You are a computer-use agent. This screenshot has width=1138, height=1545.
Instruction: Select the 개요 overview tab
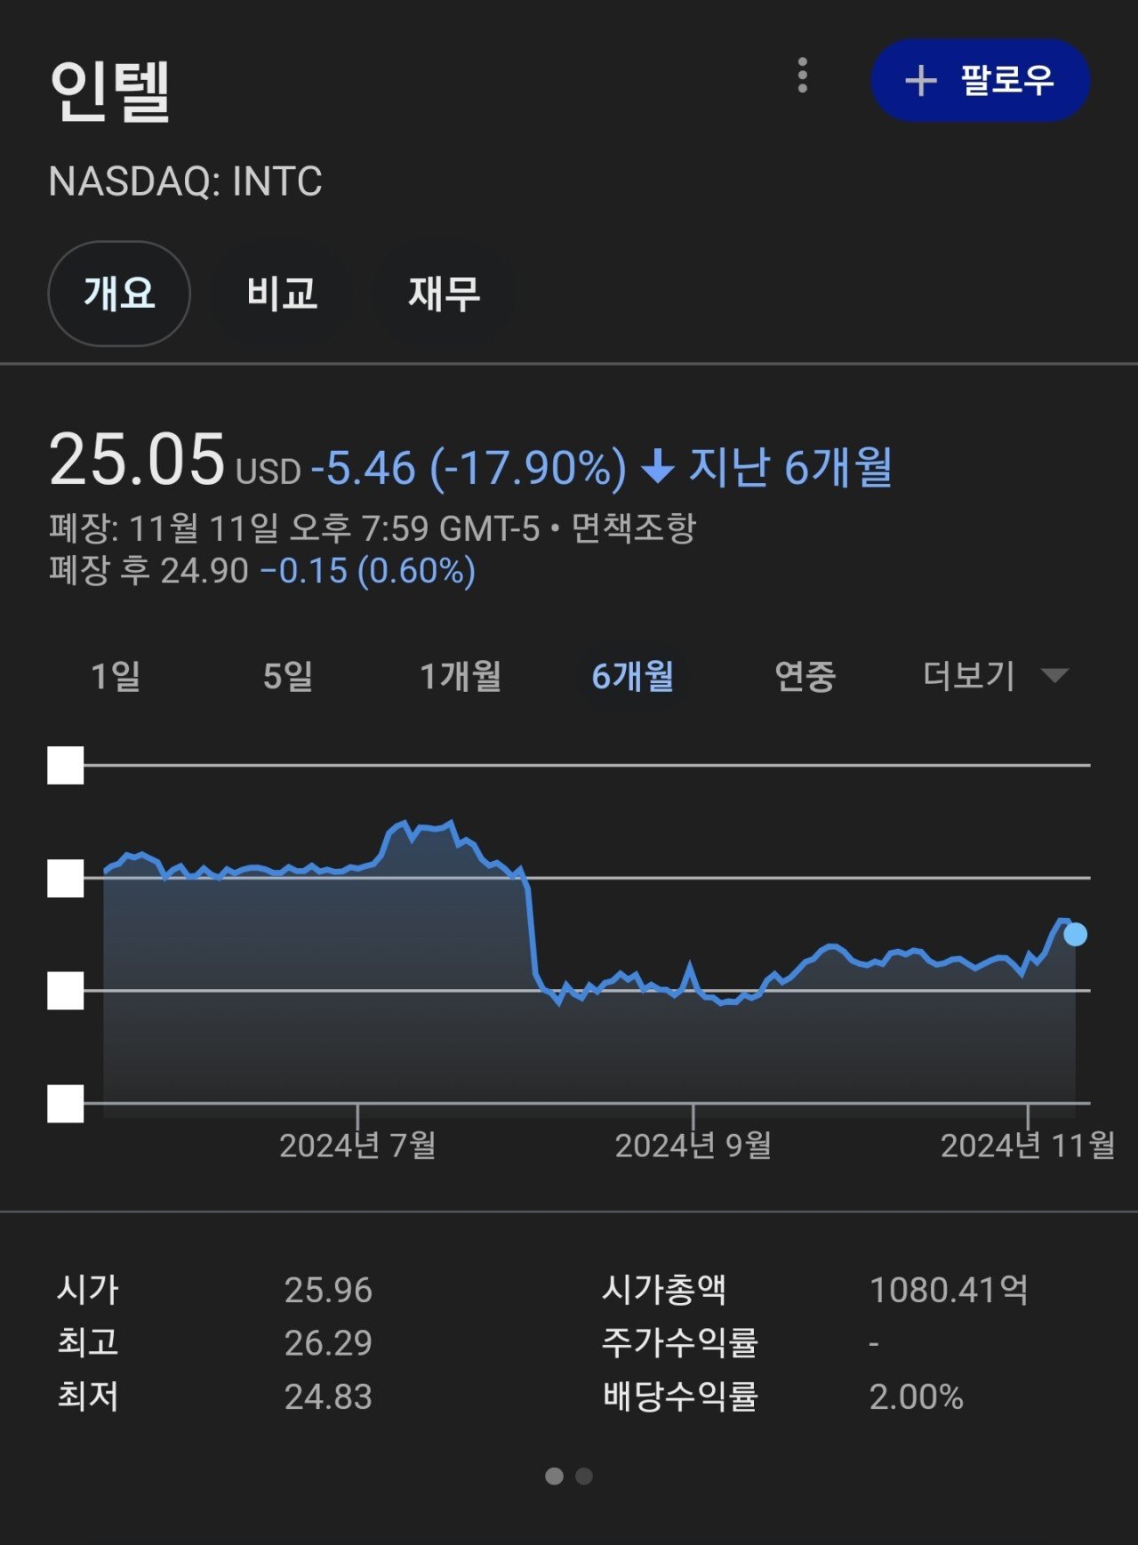click(x=119, y=294)
